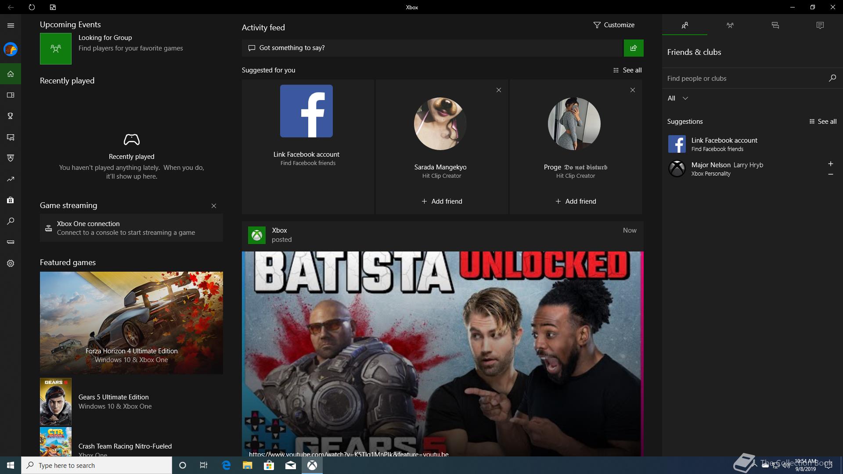Open My games sidebar icon
843x474 pixels.
11,95
